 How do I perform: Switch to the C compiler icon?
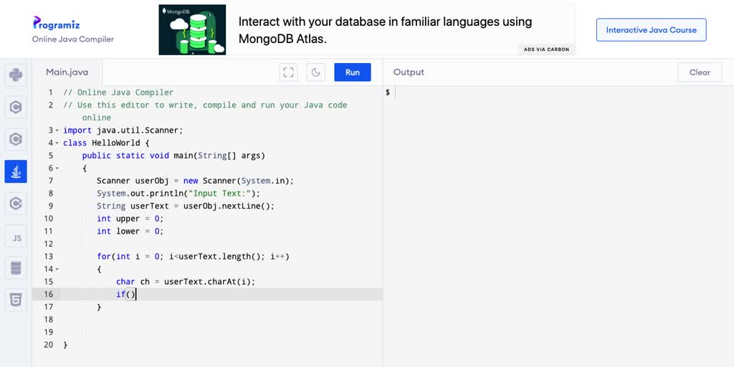16,108
